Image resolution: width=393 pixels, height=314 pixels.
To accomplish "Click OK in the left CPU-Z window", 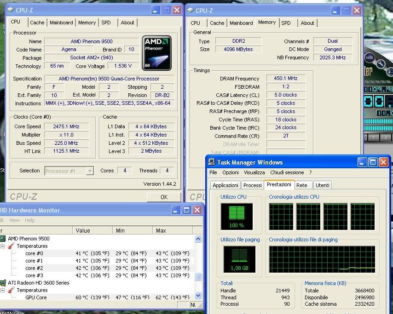I will click(164, 197).
